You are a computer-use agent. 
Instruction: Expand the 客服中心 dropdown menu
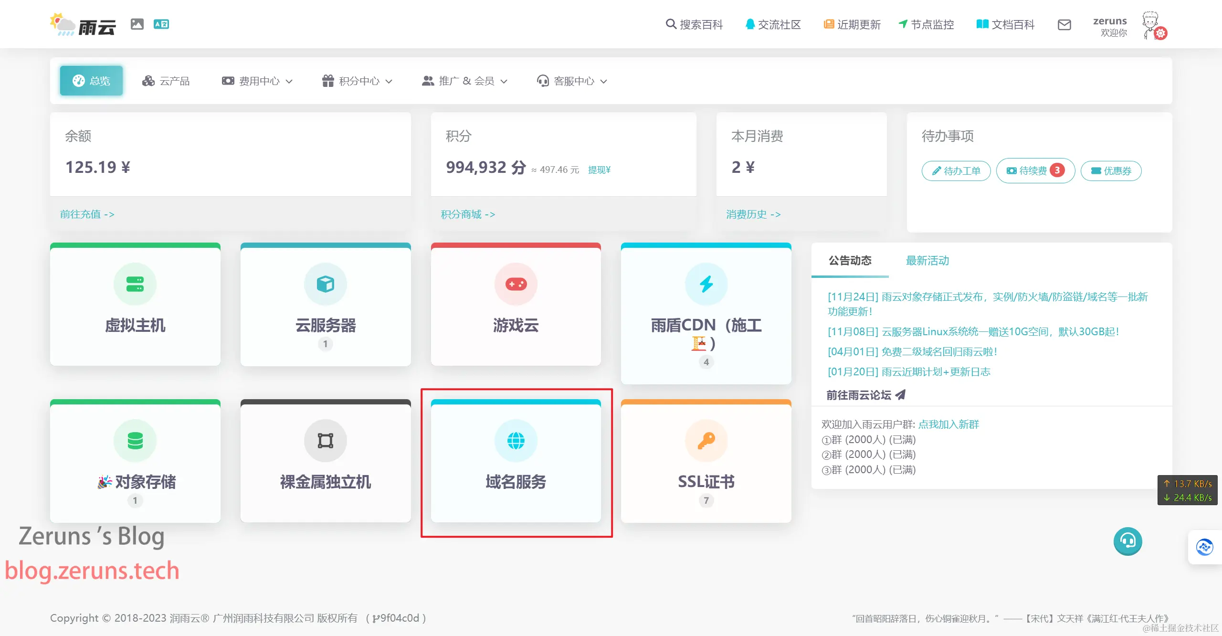coord(572,81)
